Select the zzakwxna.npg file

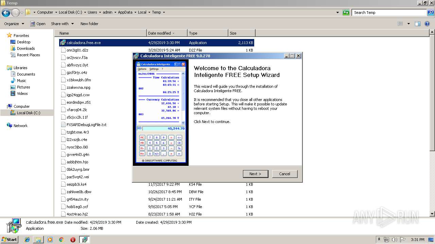tap(78, 87)
